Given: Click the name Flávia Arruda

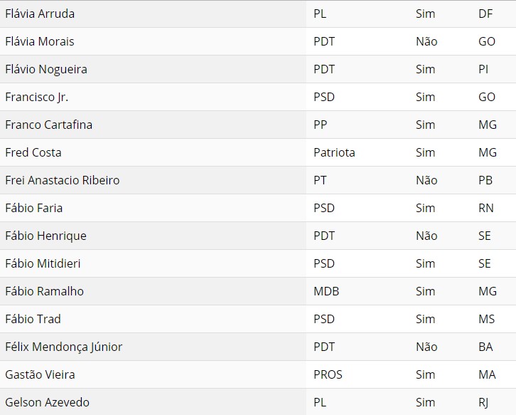Looking at the screenshot, I should 40,14.
